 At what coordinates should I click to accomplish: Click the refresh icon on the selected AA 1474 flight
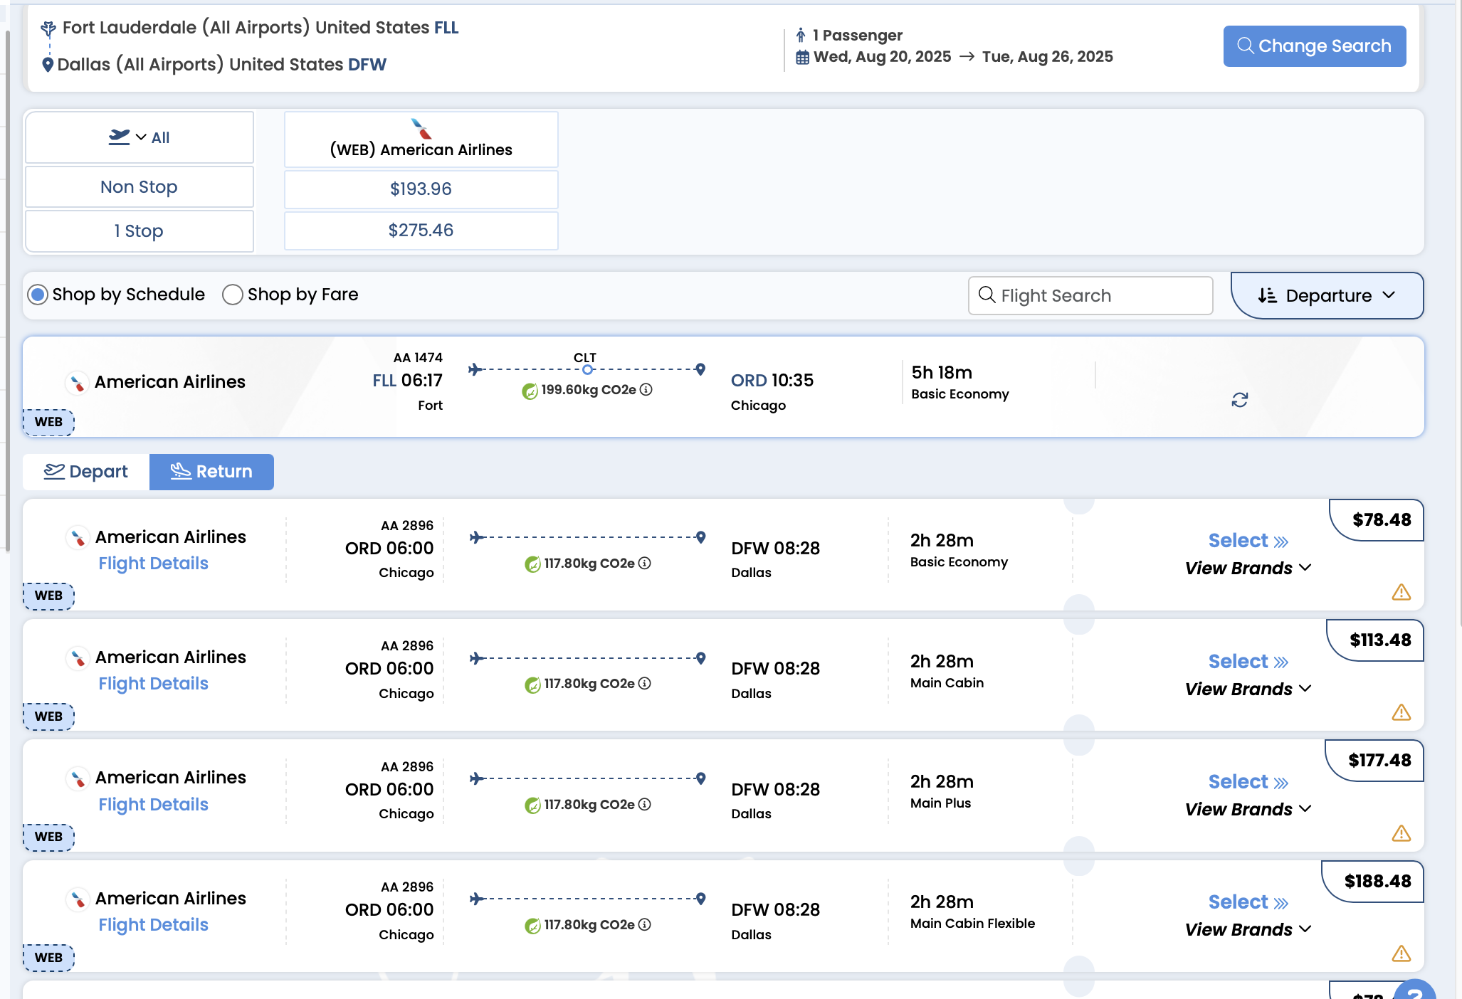1239,400
